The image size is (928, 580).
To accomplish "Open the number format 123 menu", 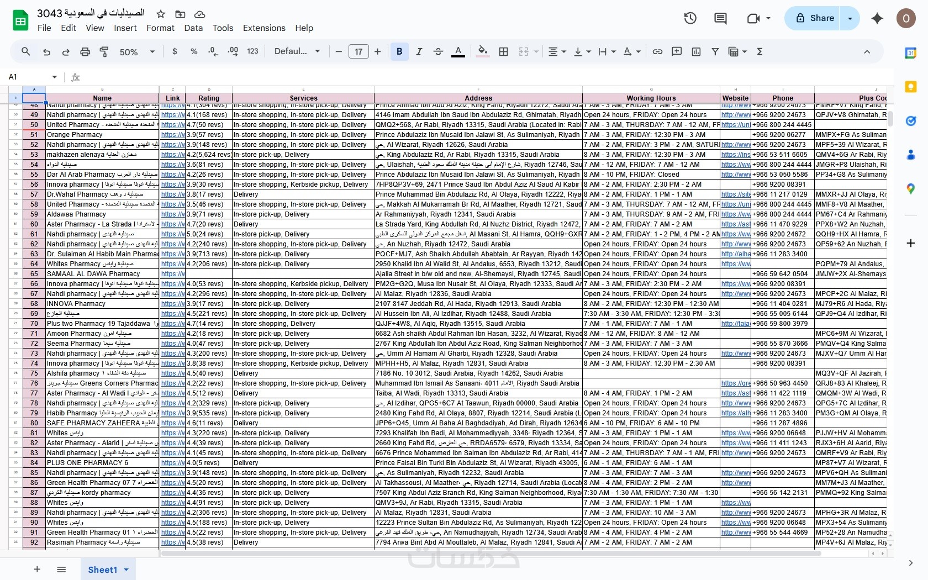I will click(x=252, y=51).
